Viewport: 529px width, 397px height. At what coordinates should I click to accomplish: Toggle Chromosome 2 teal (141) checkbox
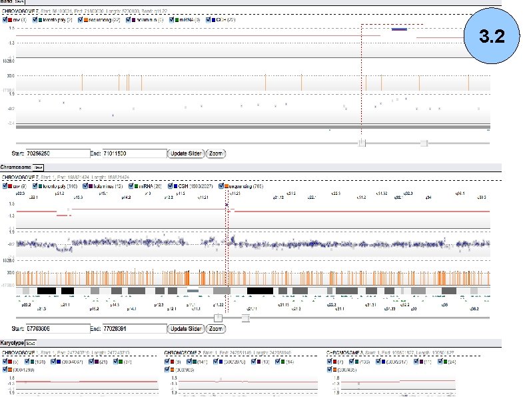tap(189, 362)
